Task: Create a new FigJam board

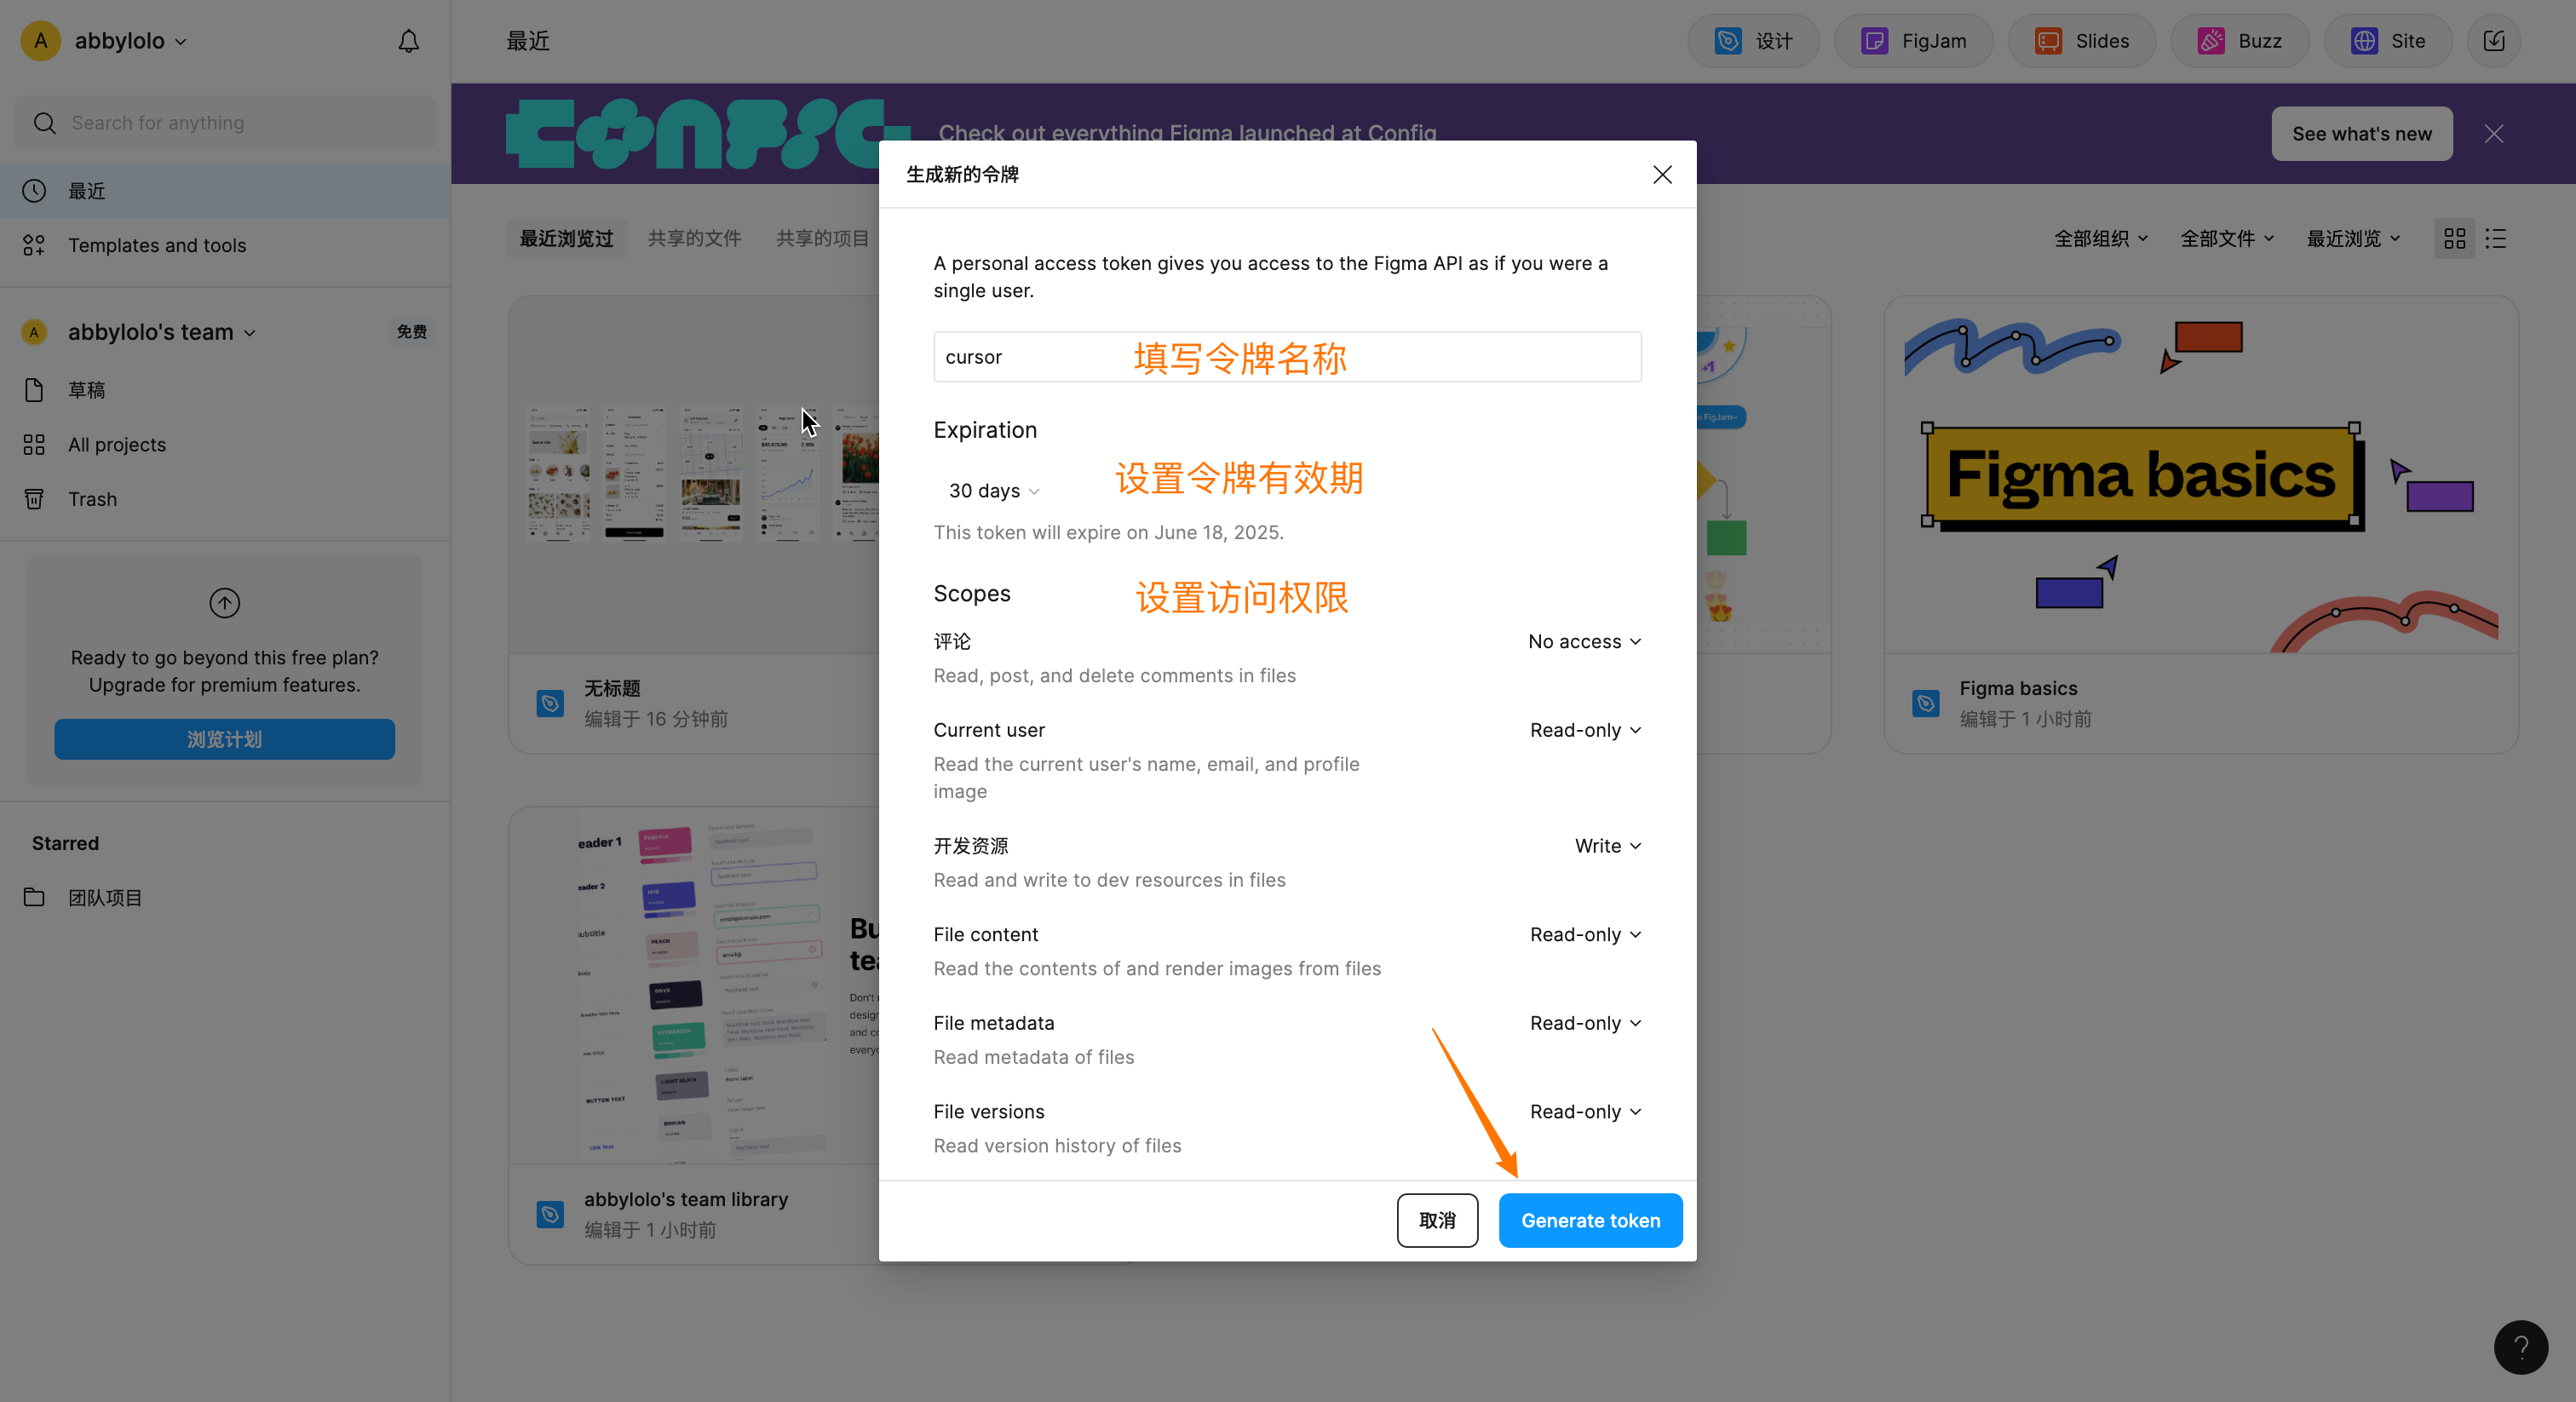Action: pos(1913,41)
